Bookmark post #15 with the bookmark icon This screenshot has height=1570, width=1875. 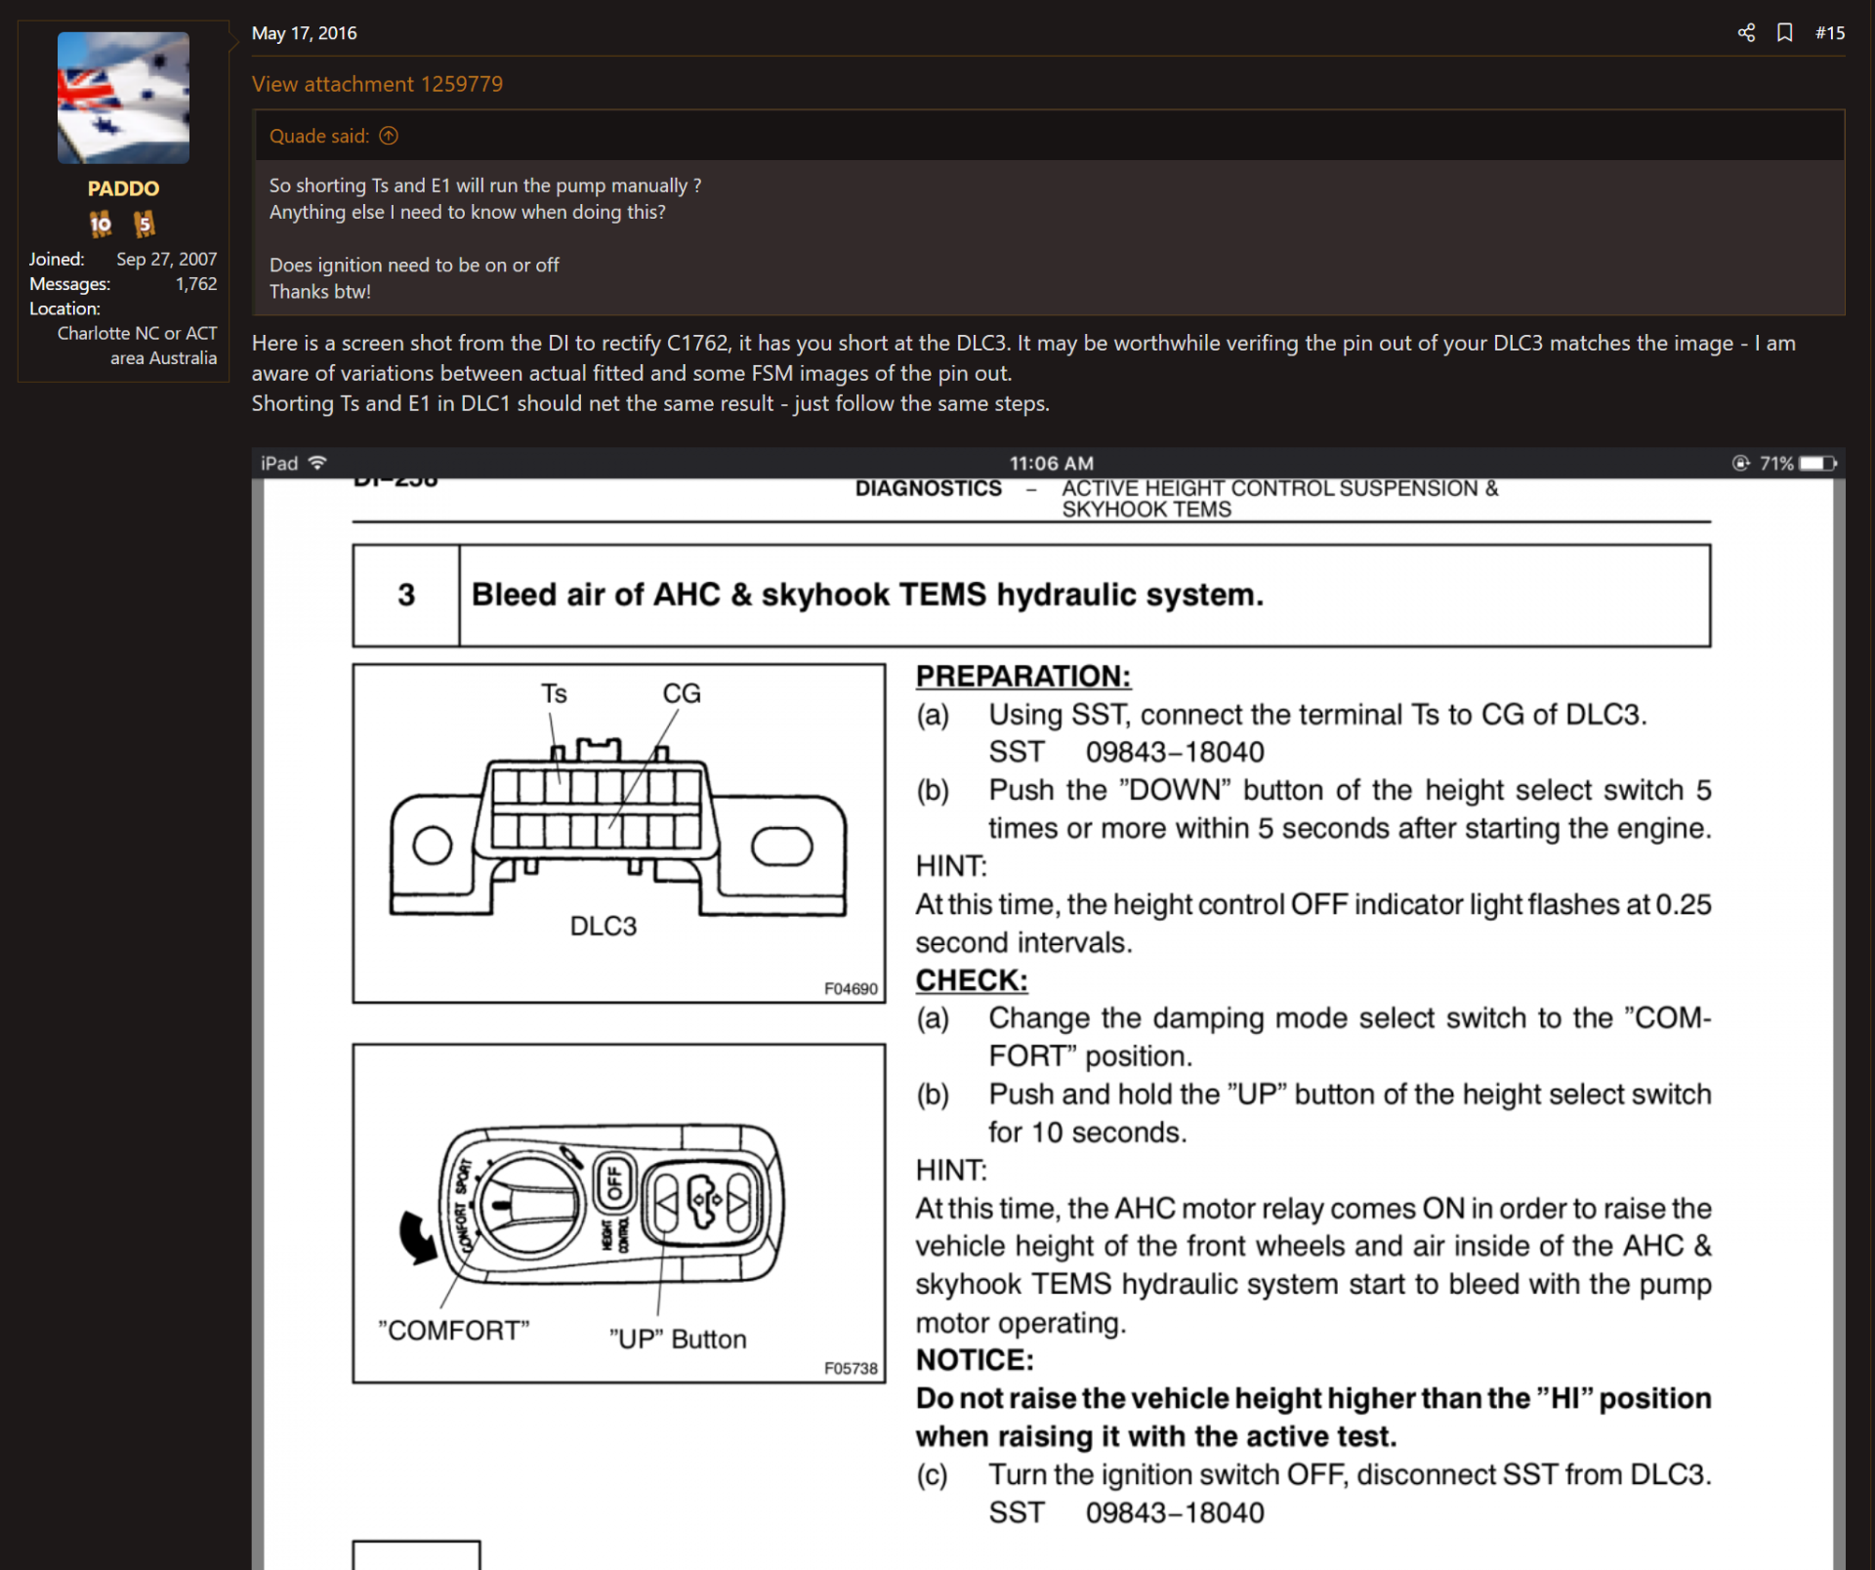[x=1785, y=33]
